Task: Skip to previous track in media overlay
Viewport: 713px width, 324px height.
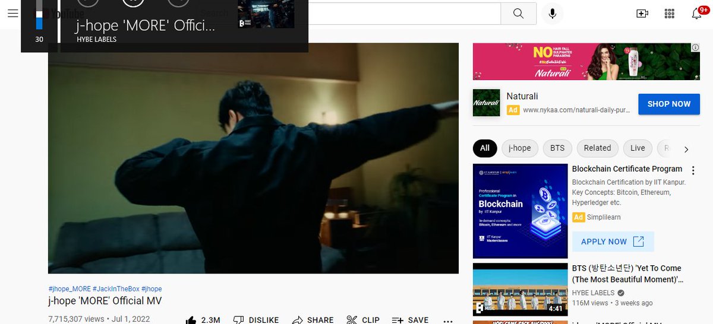Action: 88,2
